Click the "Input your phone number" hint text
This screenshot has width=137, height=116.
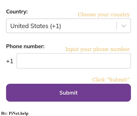pyautogui.click(x=98, y=49)
